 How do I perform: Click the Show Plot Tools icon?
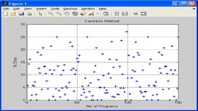pyautogui.click(x=143, y=14)
